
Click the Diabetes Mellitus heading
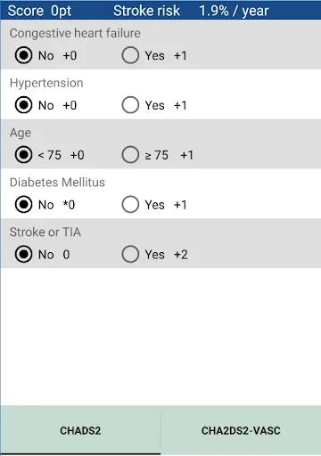57,183
